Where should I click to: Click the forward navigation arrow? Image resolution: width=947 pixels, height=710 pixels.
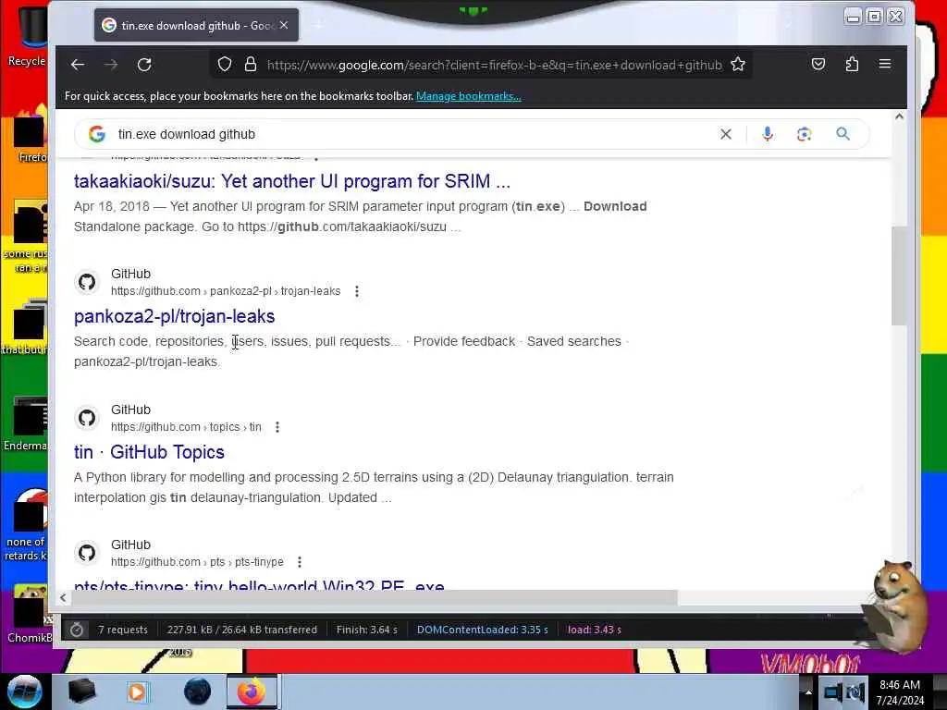point(111,65)
